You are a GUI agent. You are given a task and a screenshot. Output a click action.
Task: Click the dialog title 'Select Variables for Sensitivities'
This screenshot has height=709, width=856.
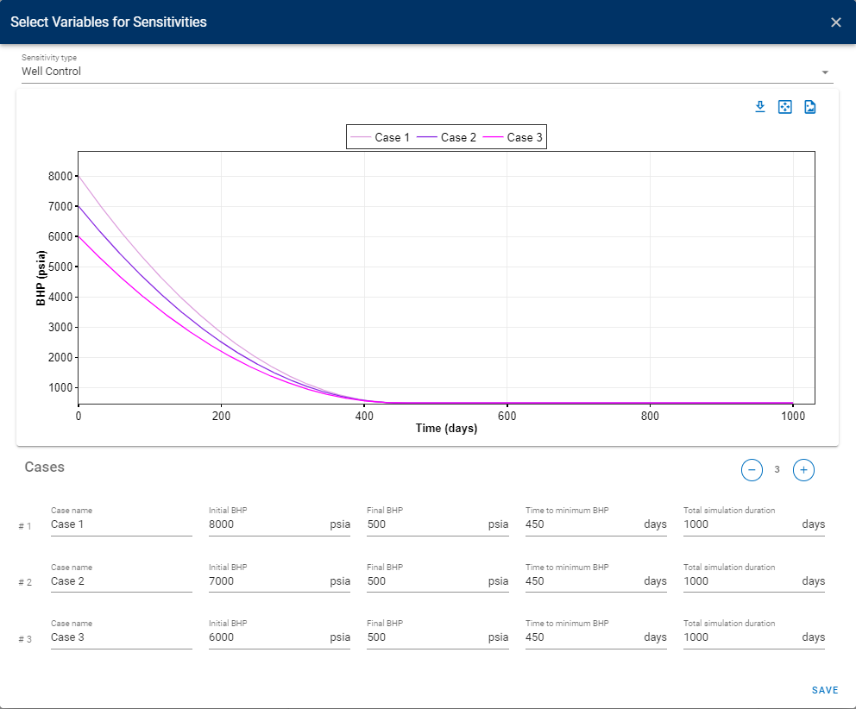[x=109, y=22]
